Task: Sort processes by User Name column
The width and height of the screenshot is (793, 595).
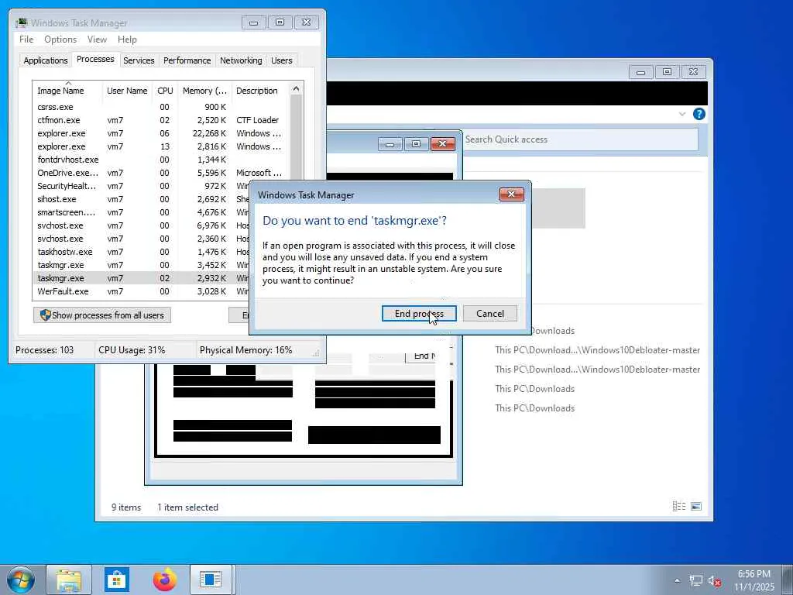Action: pos(127,91)
